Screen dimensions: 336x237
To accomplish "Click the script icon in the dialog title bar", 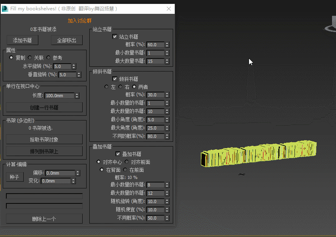I will pyautogui.click(x=6, y=8).
